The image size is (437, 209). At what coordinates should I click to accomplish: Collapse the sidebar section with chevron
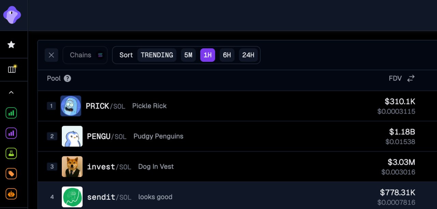tap(11, 93)
